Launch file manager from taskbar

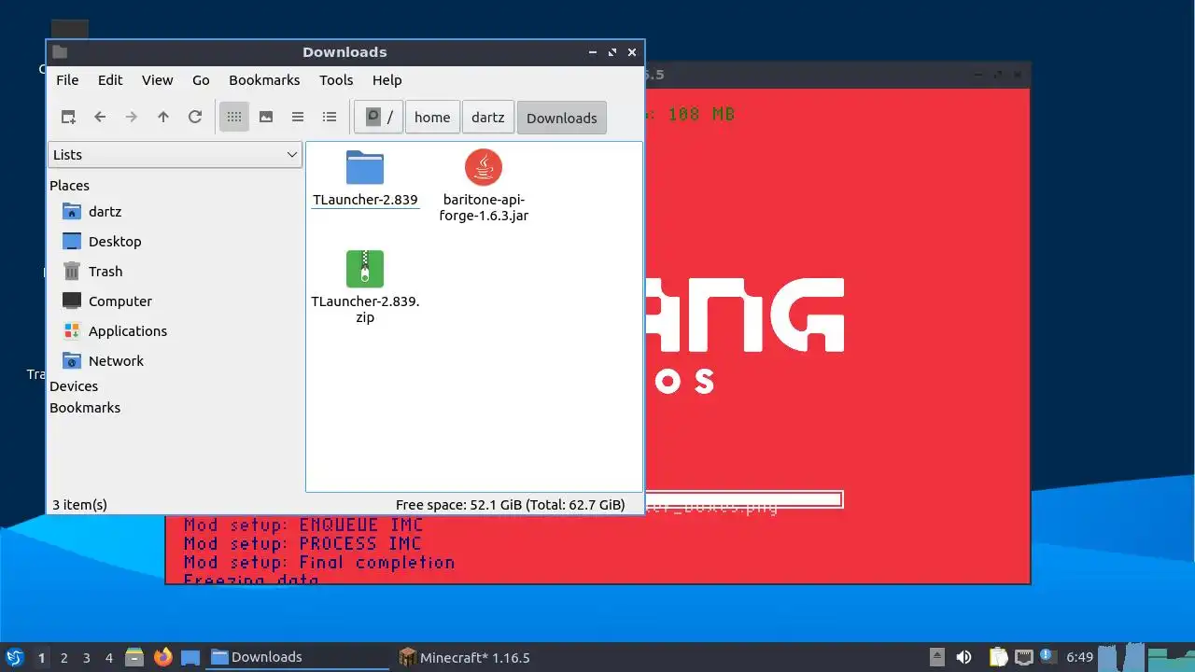coord(134,657)
